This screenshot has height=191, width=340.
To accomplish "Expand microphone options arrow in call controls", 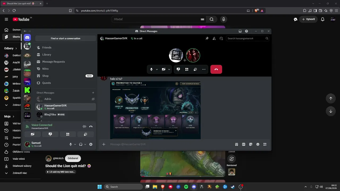I will click(157, 69).
